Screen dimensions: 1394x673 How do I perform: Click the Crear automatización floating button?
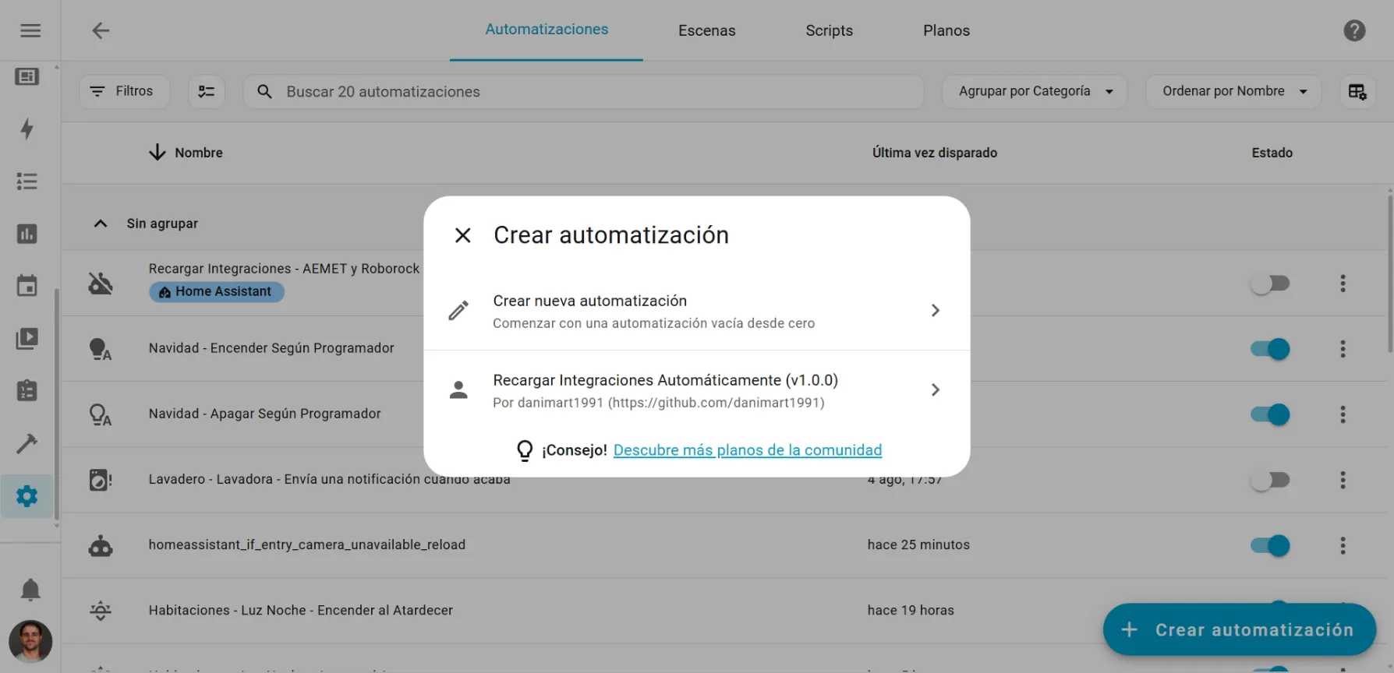click(1240, 629)
